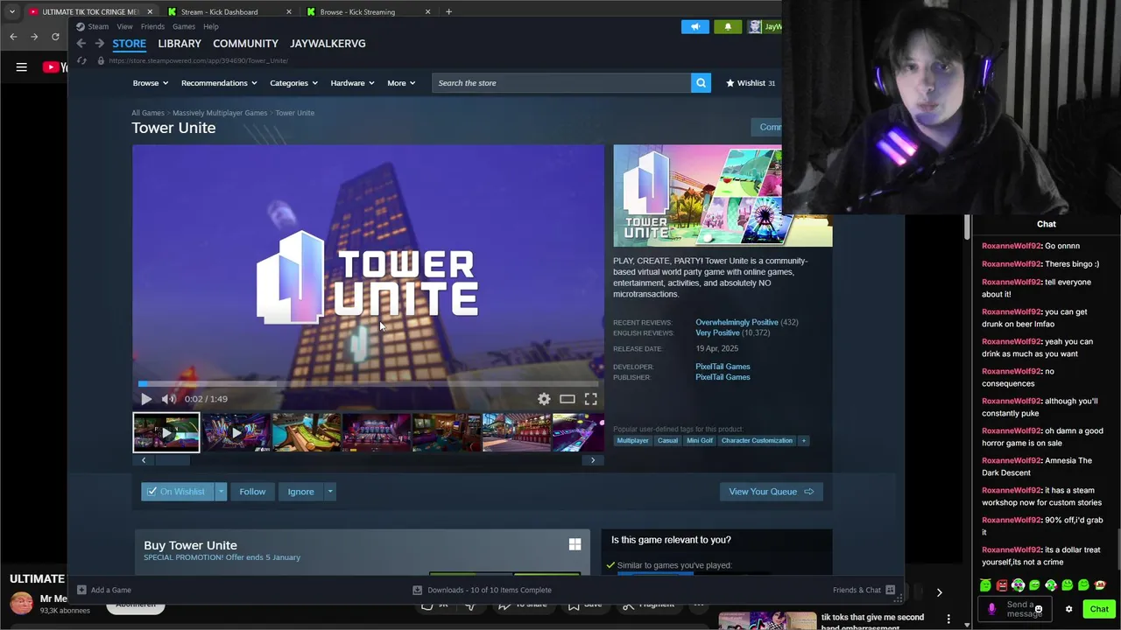Screen dimensions: 1121x630
Task: Click the Follow button
Action: click(x=252, y=492)
